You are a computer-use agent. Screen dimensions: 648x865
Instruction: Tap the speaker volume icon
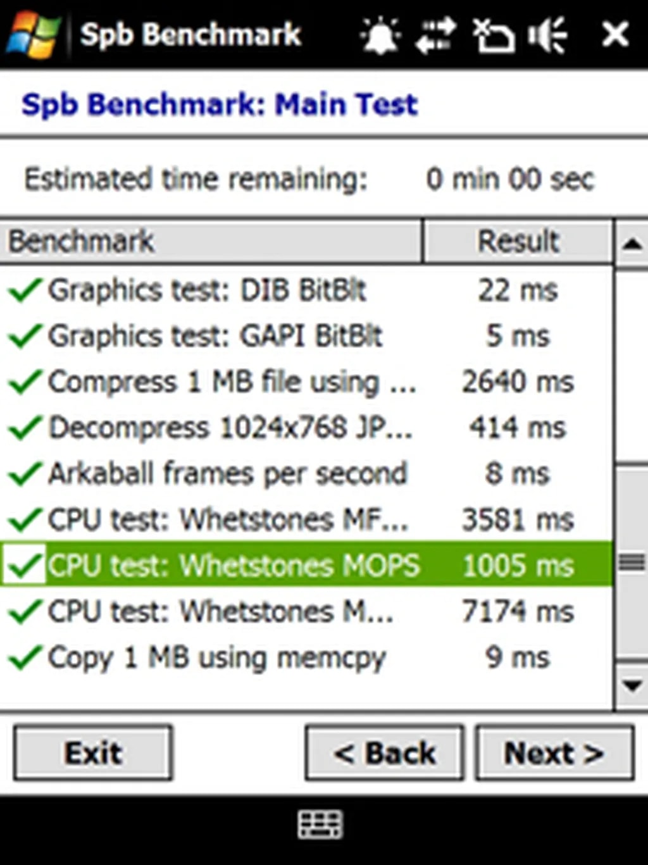tap(548, 34)
